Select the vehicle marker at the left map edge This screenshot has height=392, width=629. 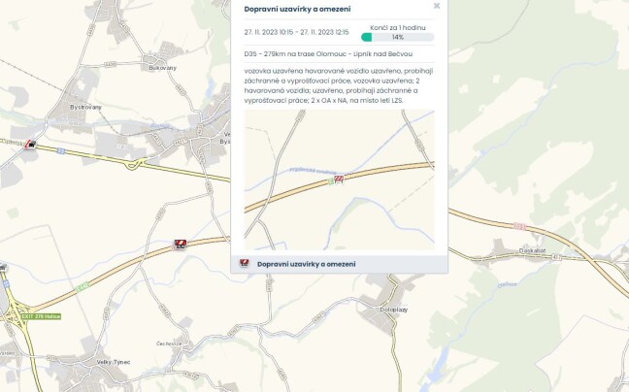2,268
